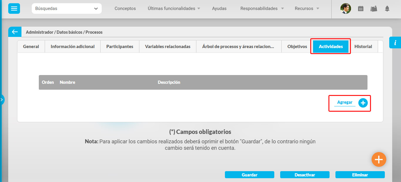Open the blue info side tab

395,43
